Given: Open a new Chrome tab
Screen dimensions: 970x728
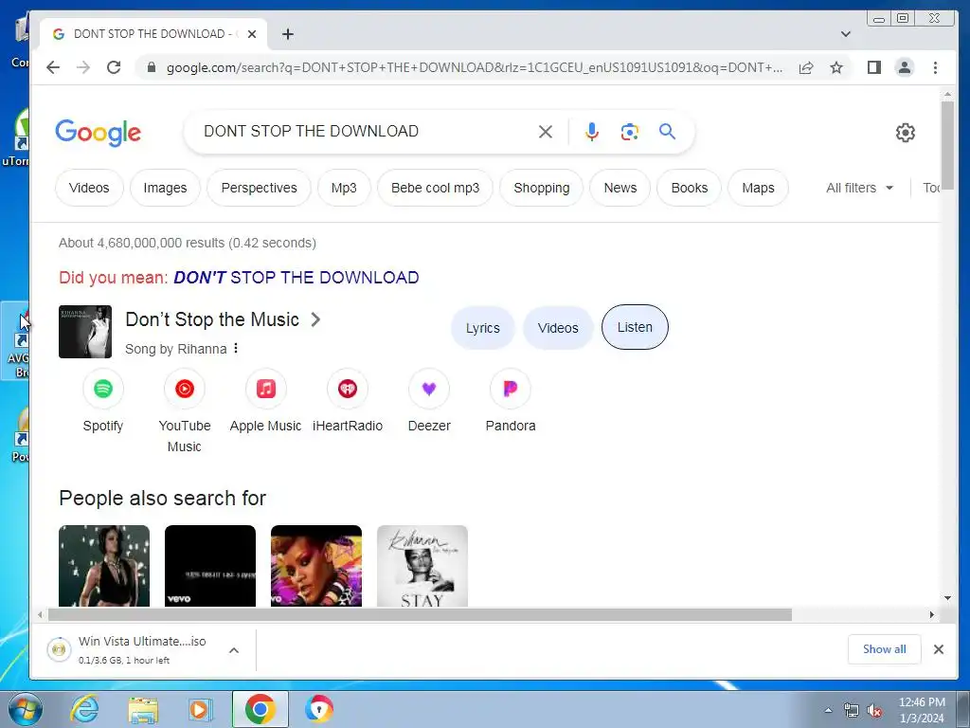Looking at the screenshot, I should (288, 34).
